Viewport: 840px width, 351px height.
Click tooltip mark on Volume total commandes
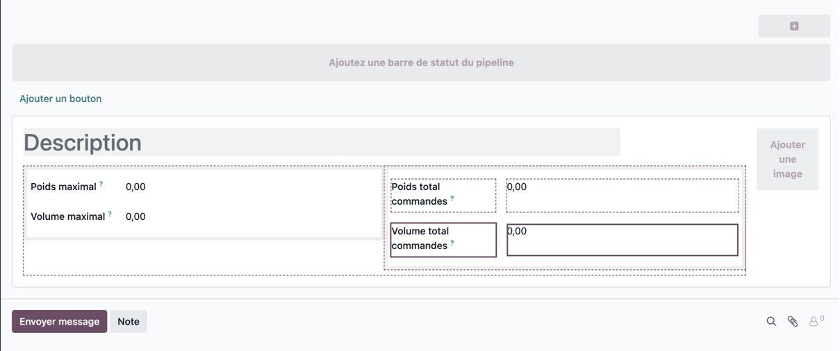click(x=452, y=243)
